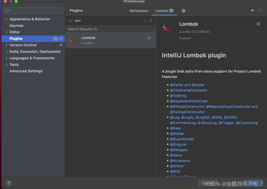267x189 pixels.
Task: Open the @SuperBuilder link
Action: click(x=182, y=139)
